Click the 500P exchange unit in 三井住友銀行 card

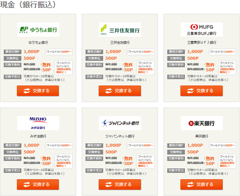111,58
